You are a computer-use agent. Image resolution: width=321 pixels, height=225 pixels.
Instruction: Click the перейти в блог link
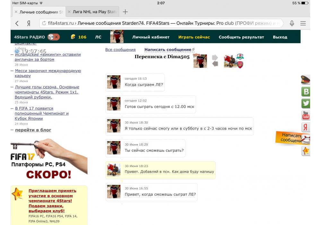tap(33, 130)
